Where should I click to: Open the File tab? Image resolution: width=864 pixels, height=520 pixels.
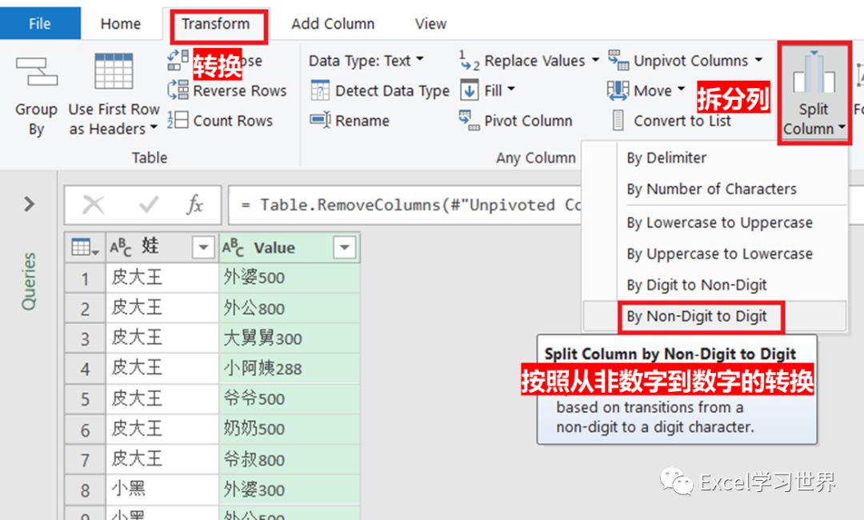tap(40, 24)
